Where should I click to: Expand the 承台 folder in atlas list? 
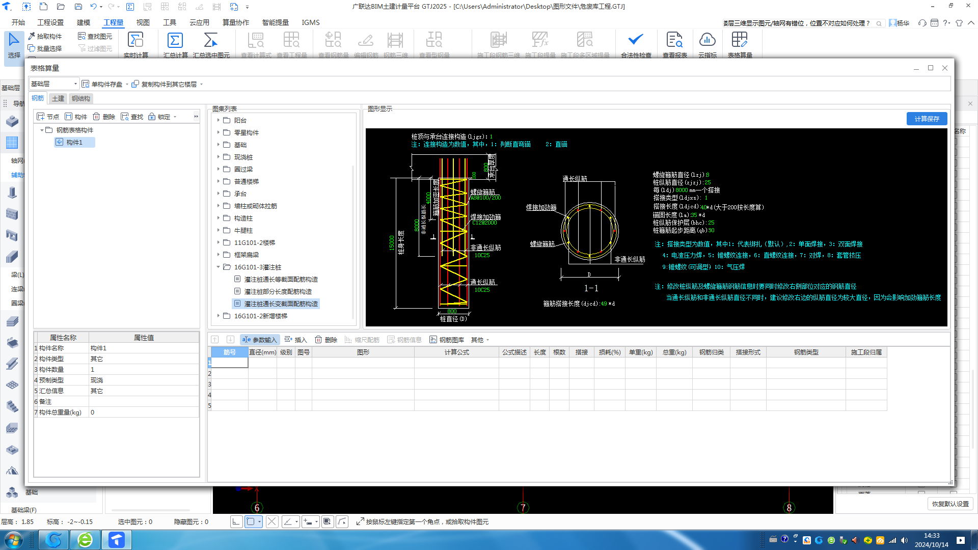click(219, 194)
